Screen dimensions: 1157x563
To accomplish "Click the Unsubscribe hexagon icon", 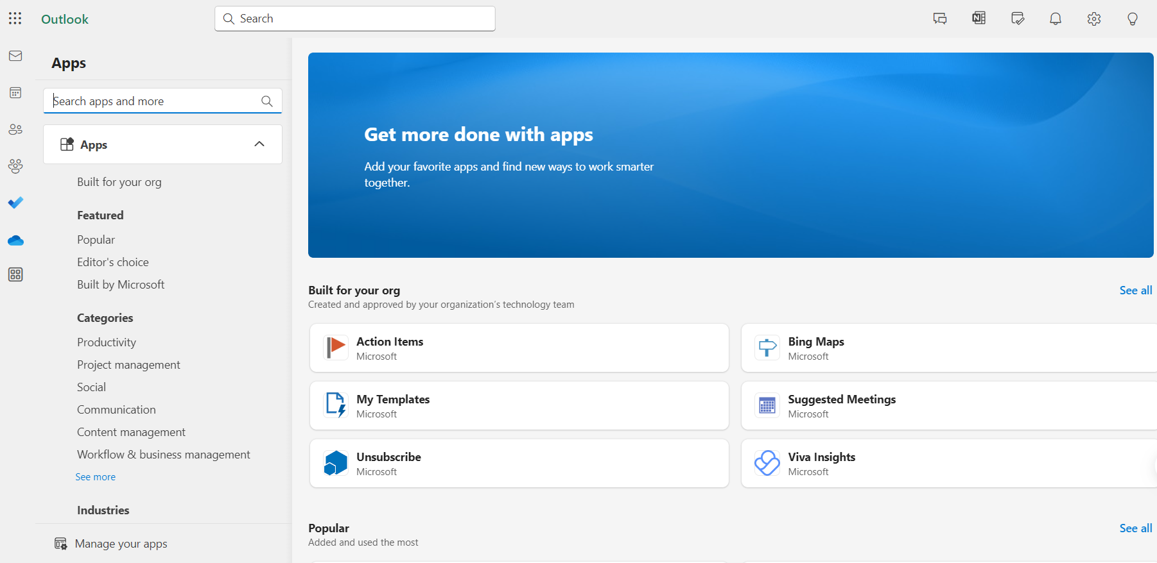I will point(336,463).
